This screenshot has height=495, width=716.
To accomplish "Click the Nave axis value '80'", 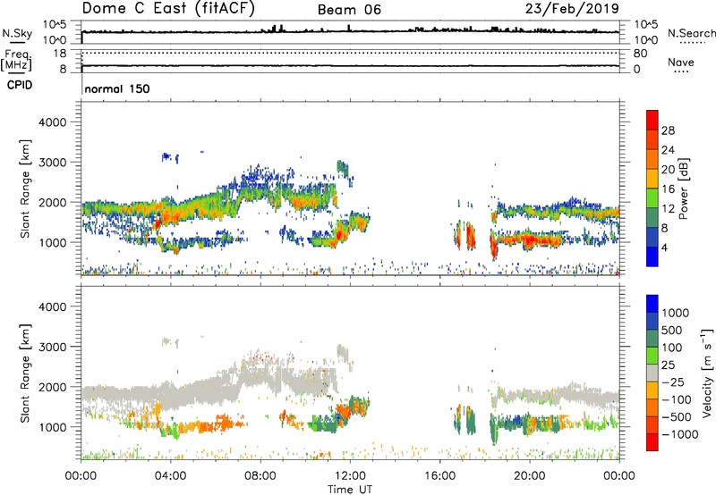I will click(x=640, y=54).
